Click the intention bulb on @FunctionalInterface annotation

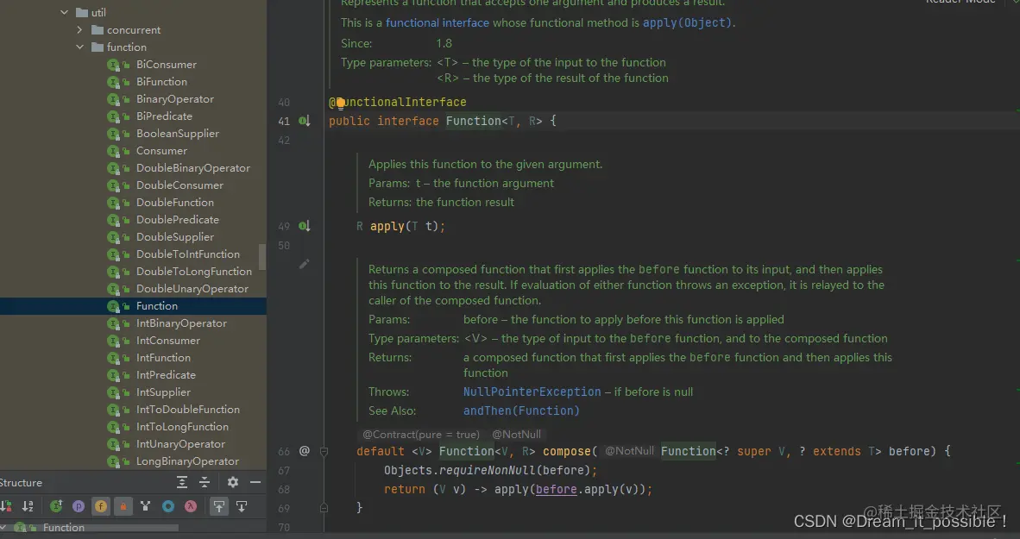(x=340, y=101)
